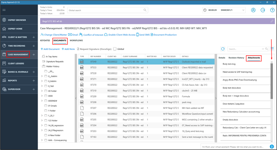
Task: Click Change Client/Matter link
Action: click(x=54, y=35)
